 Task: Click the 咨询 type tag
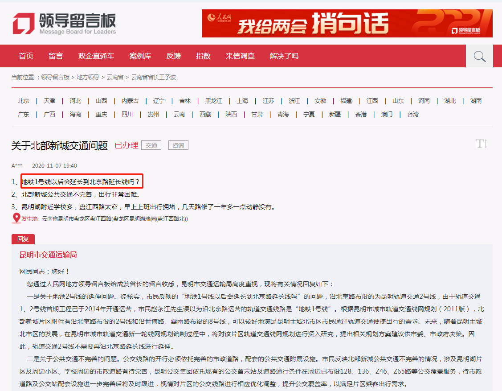point(178,145)
